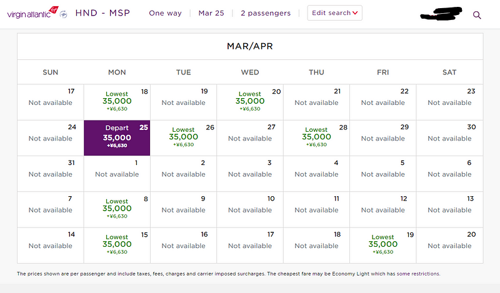Choose March 28 lowest fare
The height and width of the screenshot is (293, 500).
316,137
